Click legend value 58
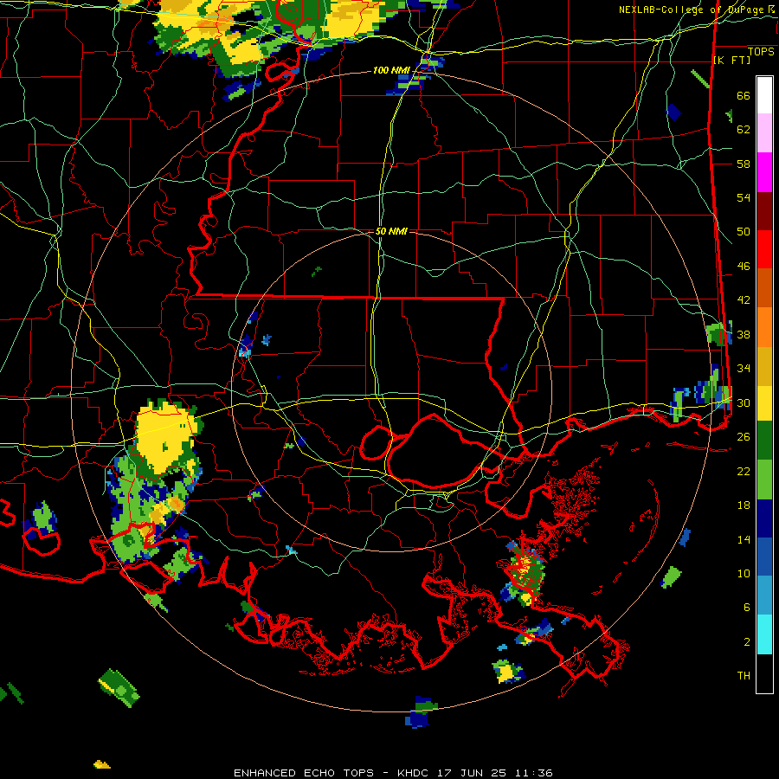 [744, 164]
